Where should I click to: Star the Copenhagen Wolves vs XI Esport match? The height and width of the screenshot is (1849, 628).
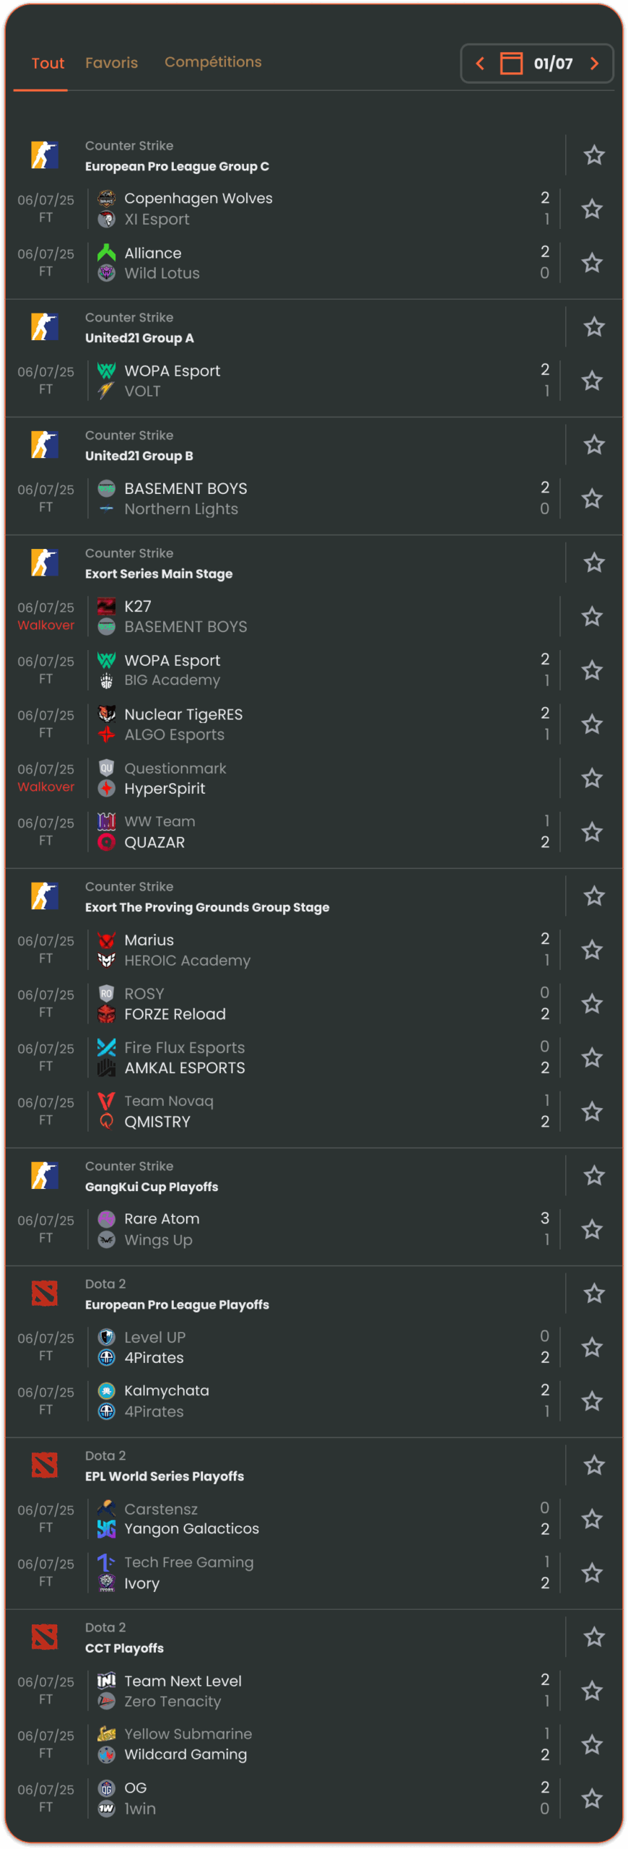point(592,209)
